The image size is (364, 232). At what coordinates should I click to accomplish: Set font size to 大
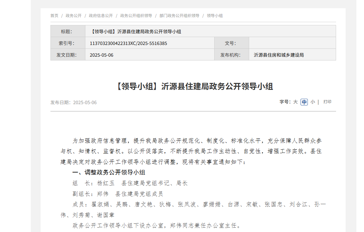295,102
